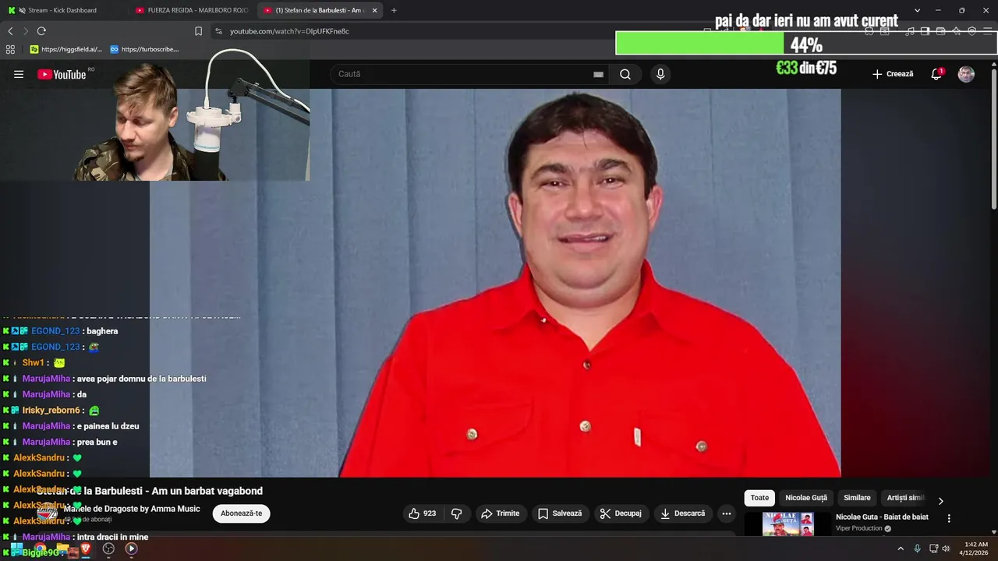Download the video with Descarcă button

coord(682,513)
